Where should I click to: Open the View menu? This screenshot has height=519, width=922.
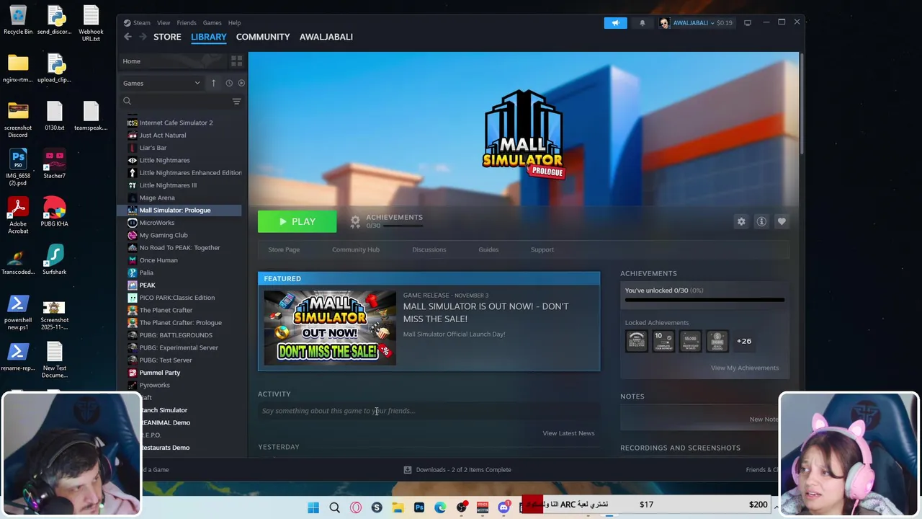click(164, 22)
